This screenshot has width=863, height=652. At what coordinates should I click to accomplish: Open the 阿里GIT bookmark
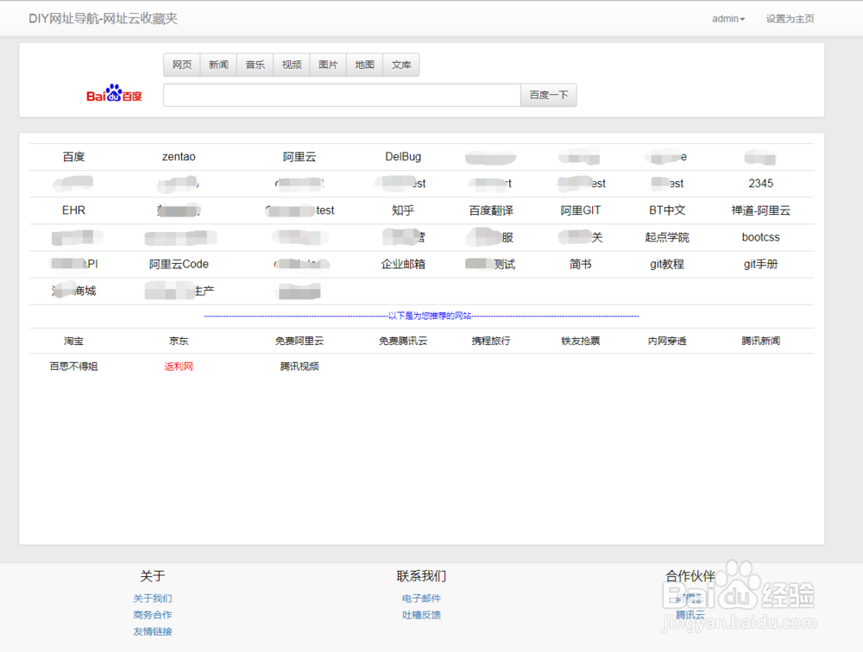581,210
